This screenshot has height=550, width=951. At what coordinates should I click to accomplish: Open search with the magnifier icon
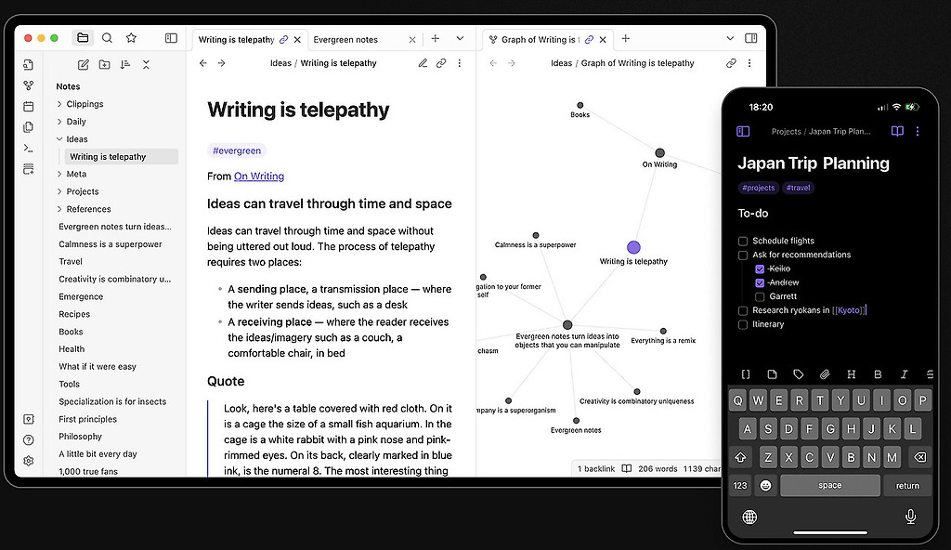[x=107, y=38]
